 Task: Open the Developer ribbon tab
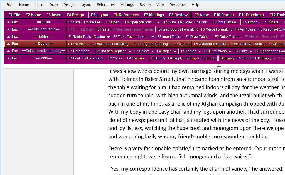(x=178, y=4)
